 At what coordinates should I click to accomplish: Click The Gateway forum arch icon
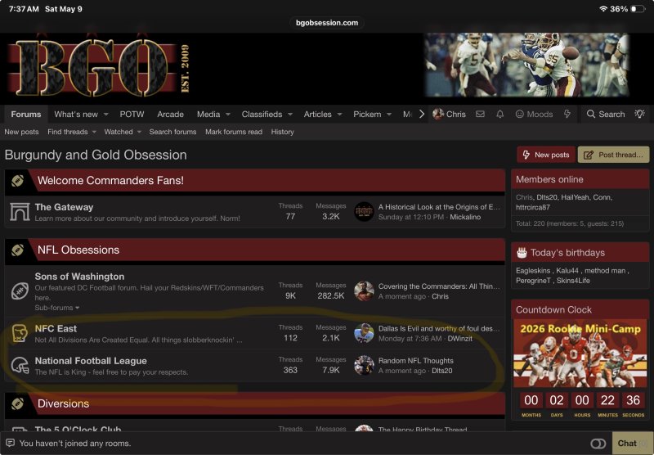pos(20,212)
